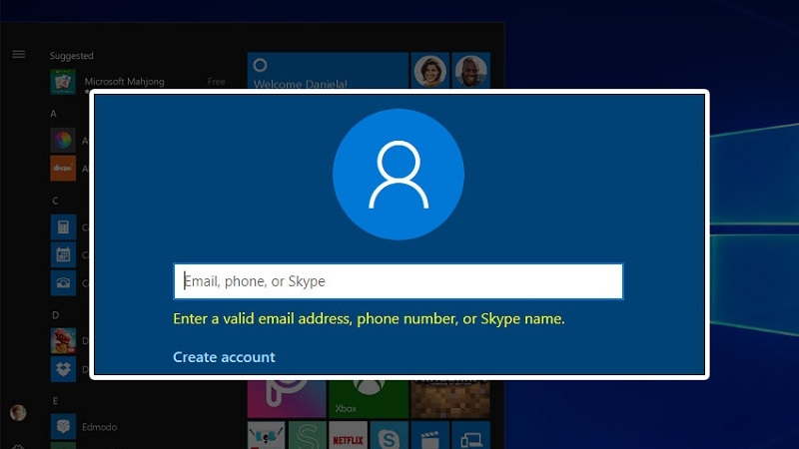The height and width of the screenshot is (449, 799).
Task: Open the Dropbox app icon
Action: [x=63, y=369]
